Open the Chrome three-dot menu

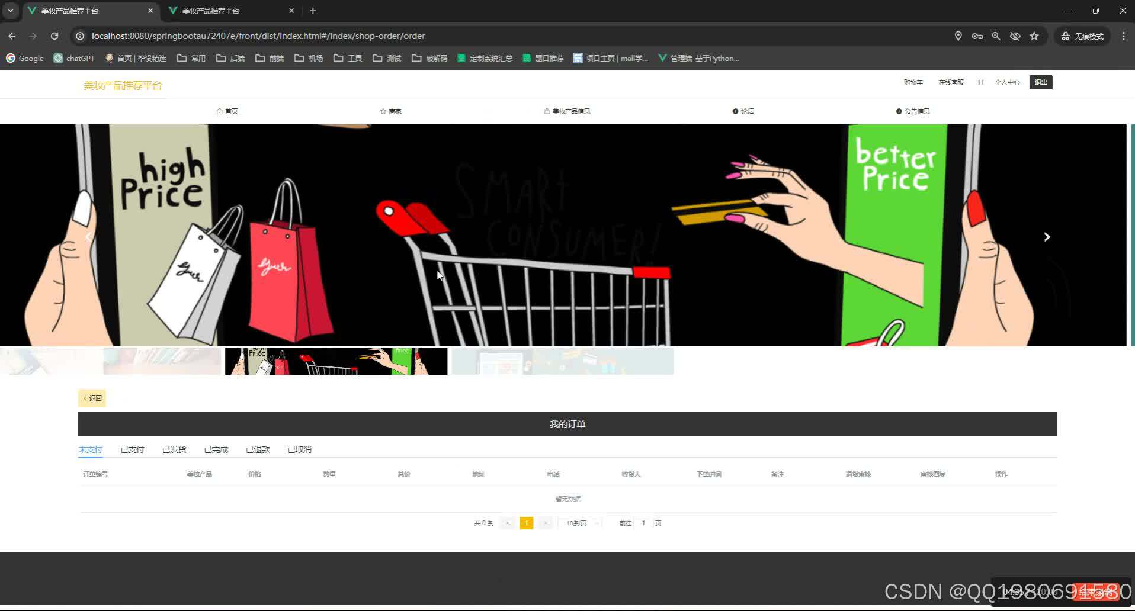[x=1124, y=36]
